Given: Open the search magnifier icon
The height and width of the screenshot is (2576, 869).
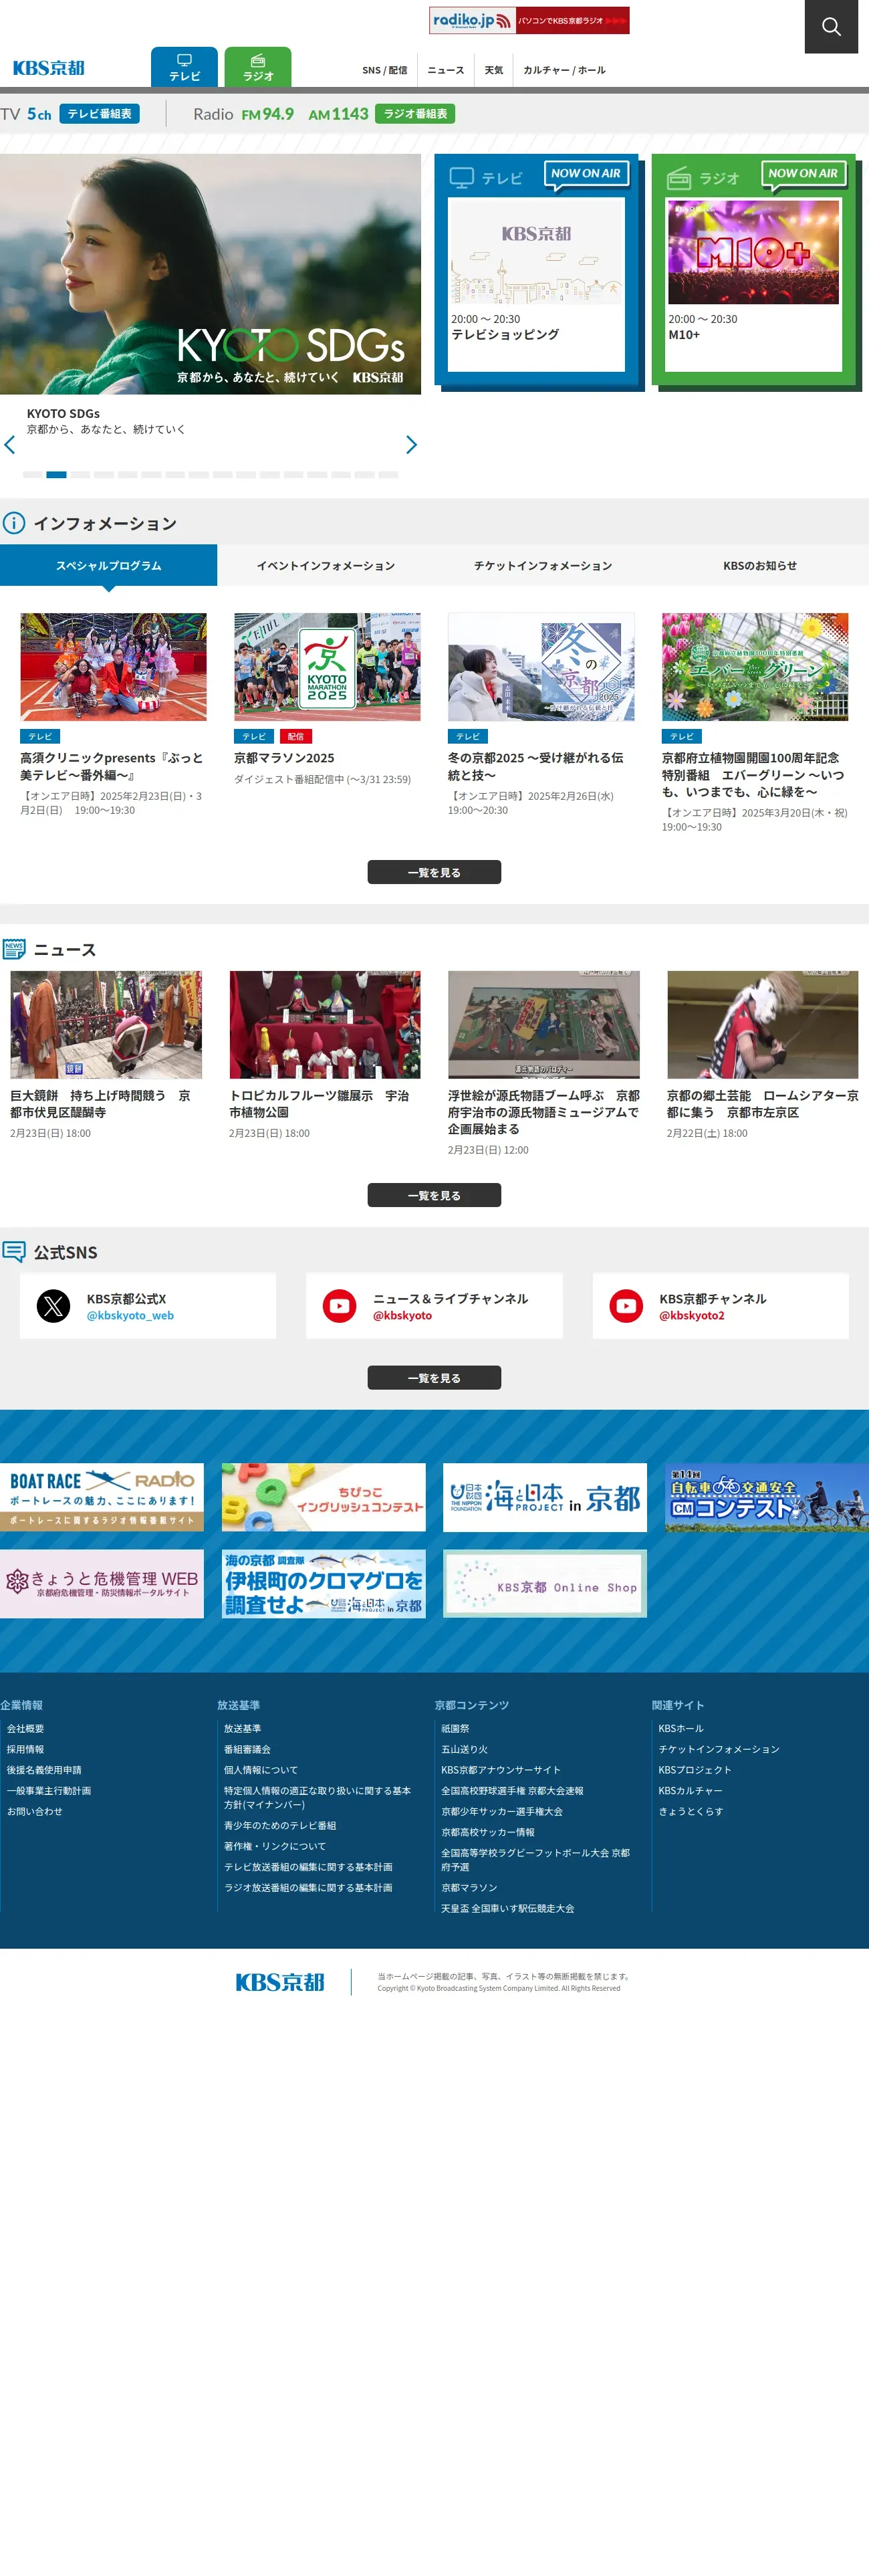Looking at the screenshot, I should (831, 27).
